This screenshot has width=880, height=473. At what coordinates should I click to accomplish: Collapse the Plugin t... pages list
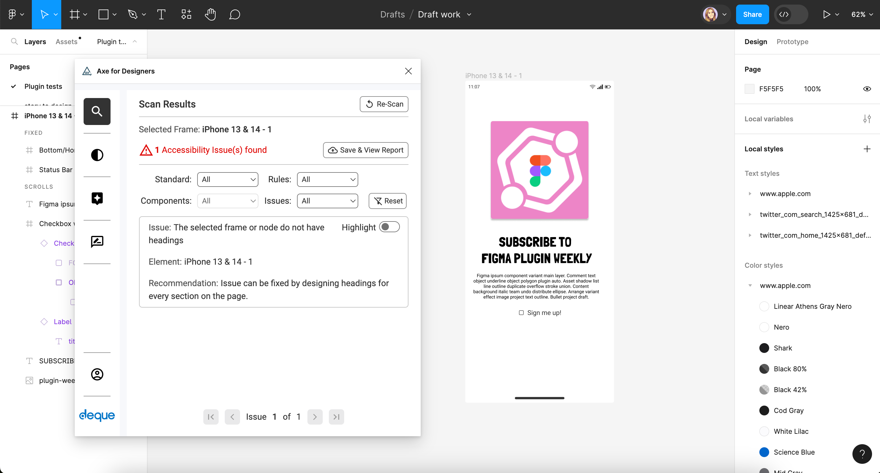pyautogui.click(x=135, y=42)
